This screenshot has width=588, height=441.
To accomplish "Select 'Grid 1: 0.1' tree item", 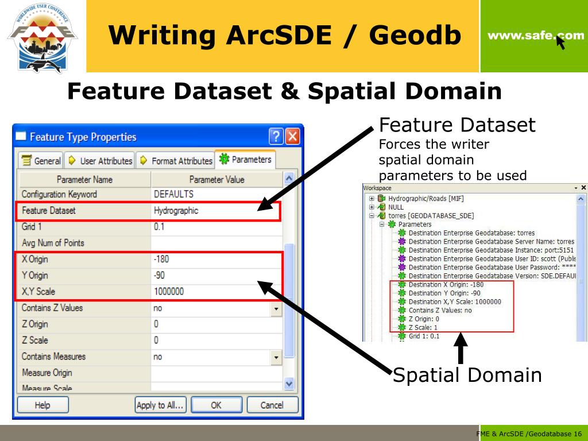I will (424, 336).
